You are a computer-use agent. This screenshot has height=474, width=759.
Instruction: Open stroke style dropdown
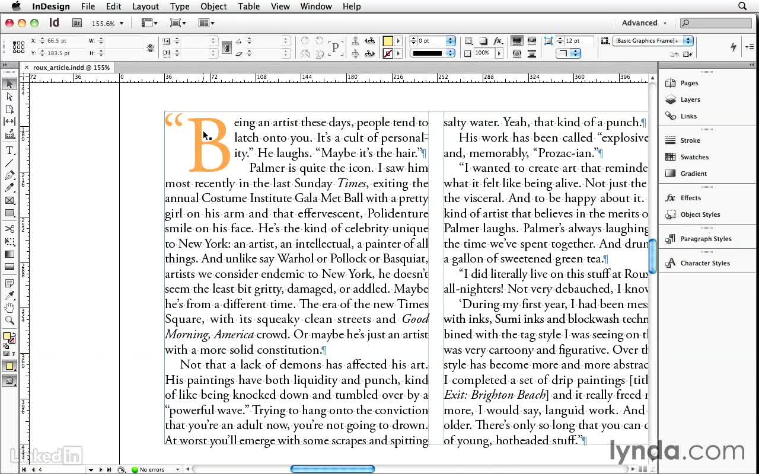[x=451, y=53]
